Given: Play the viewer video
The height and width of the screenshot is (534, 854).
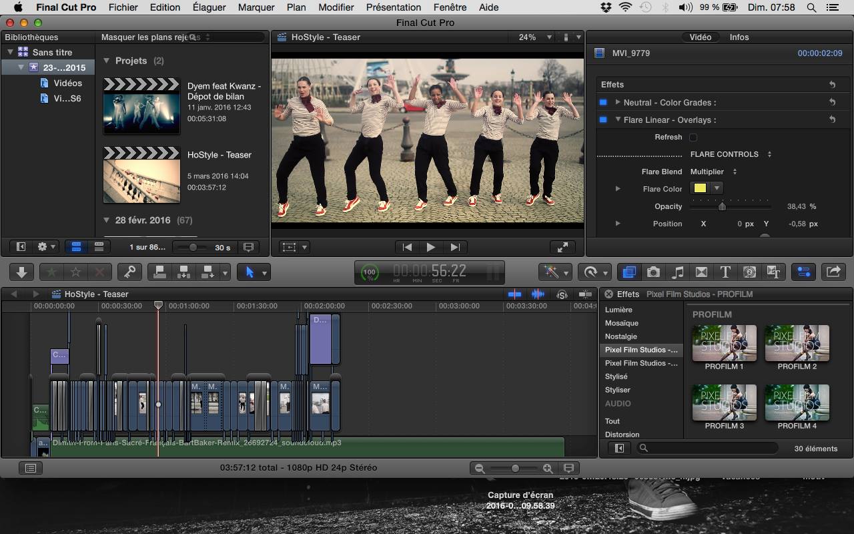Looking at the screenshot, I should pos(431,247).
